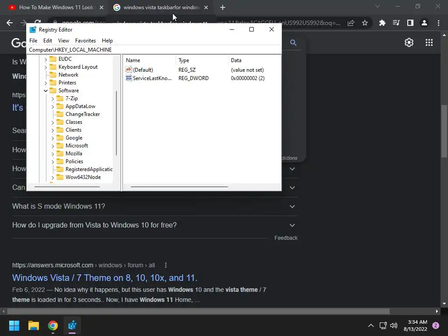The image size is (448, 336).
Task: Open the Chrome three-dot menu
Action: click(438, 23)
